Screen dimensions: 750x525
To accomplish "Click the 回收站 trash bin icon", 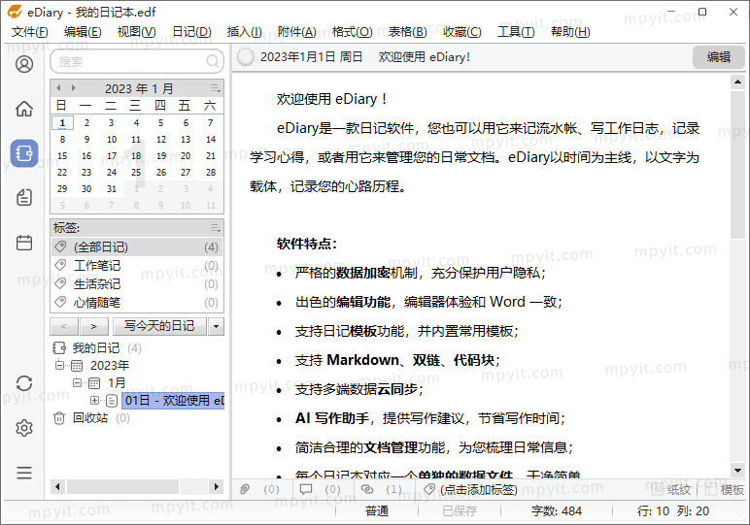I will (x=59, y=418).
